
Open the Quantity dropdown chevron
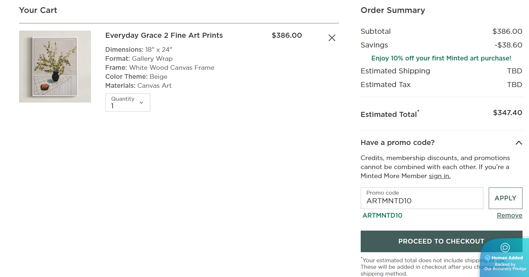(141, 103)
